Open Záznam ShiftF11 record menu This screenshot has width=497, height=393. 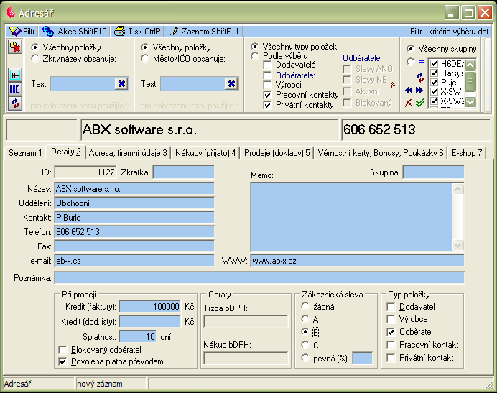pos(203,32)
